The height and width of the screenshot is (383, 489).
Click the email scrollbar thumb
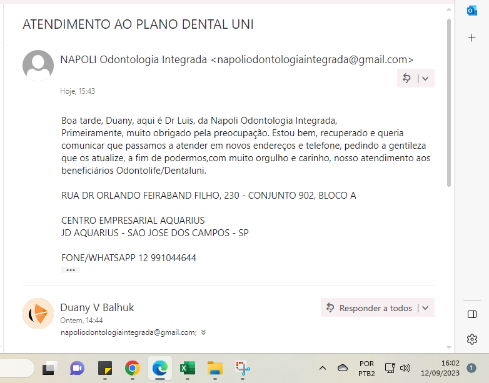449,103
